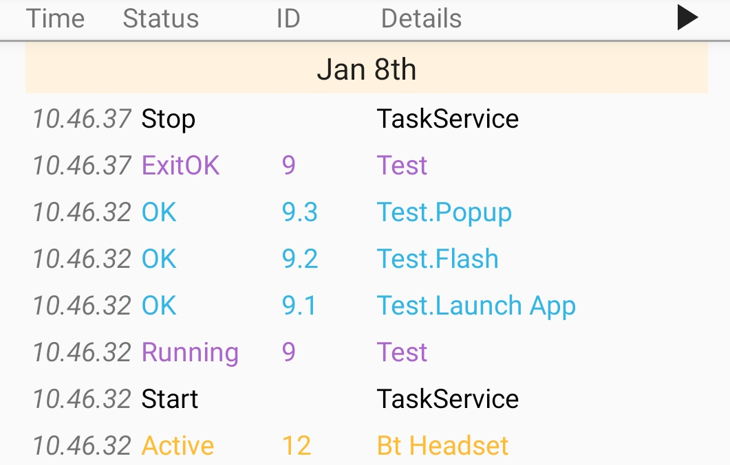
Task: Open the Start TaskService log entry
Action: click(447, 399)
